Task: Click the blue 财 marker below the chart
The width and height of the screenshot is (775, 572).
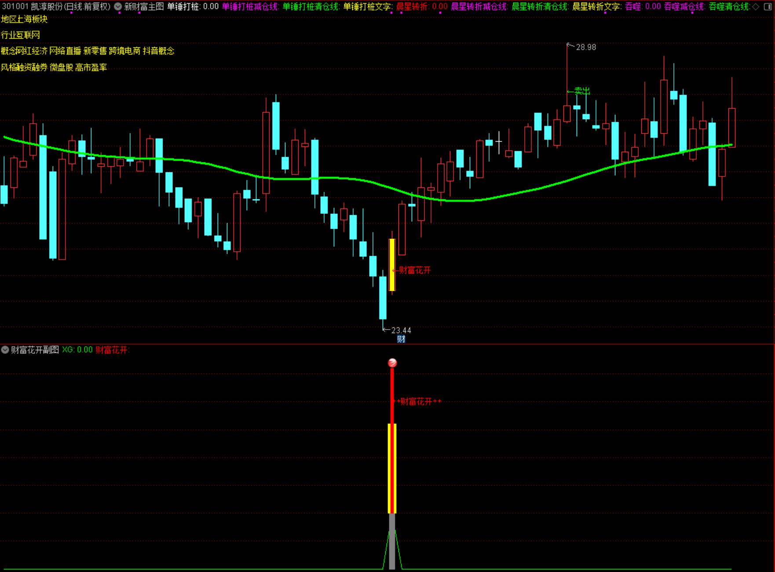Action: (x=401, y=339)
